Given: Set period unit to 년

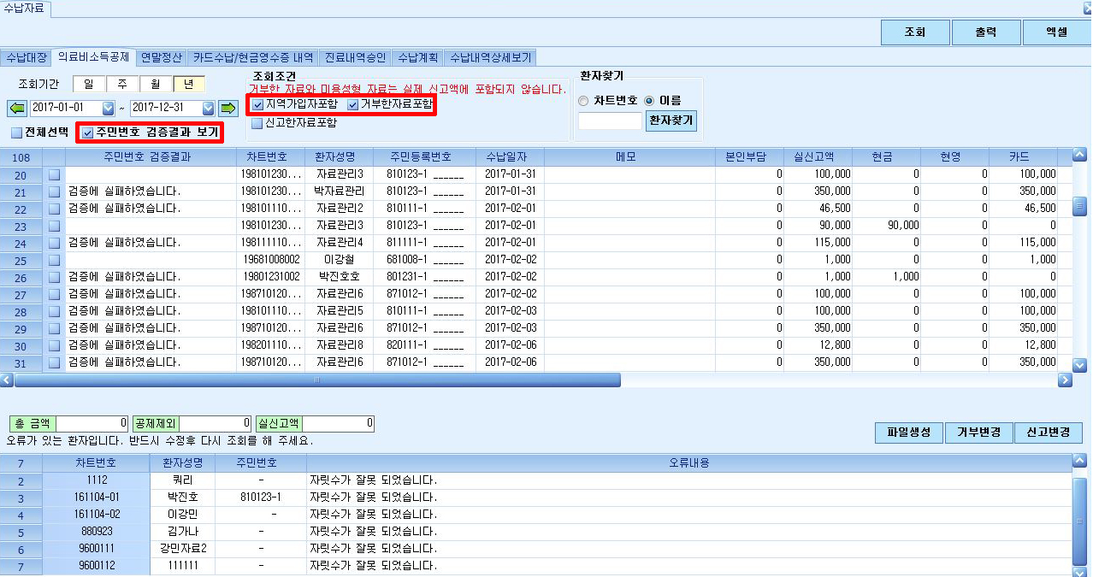Looking at the screenshot, I should pyautogui.click(x=188, y=84).
